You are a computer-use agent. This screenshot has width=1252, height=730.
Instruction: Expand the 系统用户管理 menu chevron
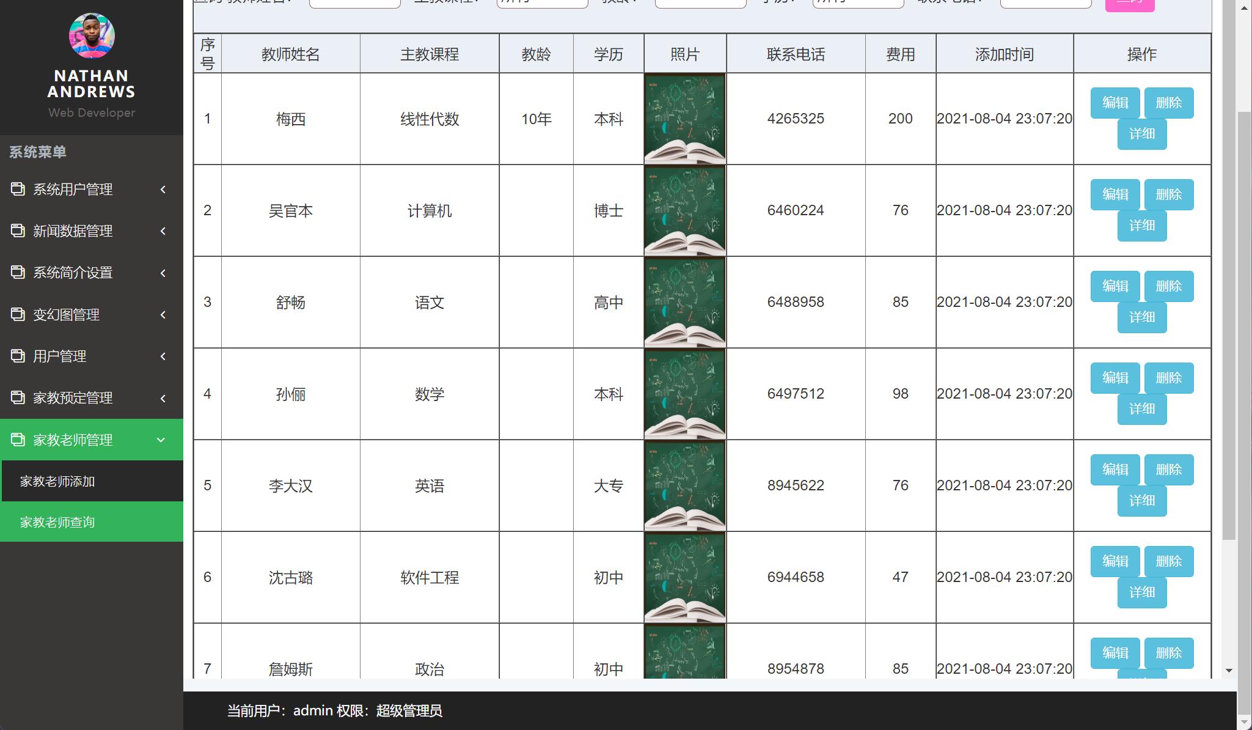(163, 190)
